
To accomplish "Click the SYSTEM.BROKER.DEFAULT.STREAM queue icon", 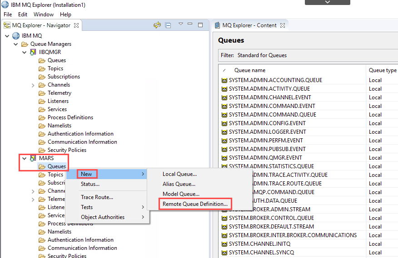I will pyautogui.click(x=224, y=227).
